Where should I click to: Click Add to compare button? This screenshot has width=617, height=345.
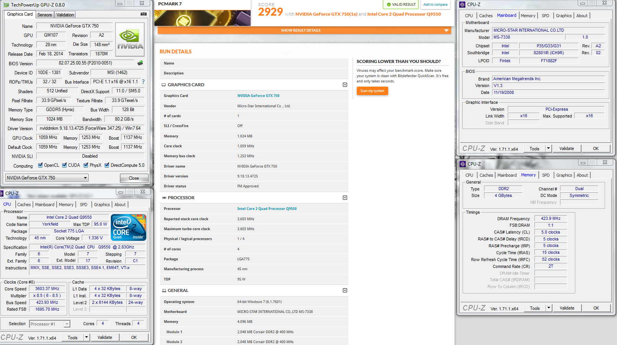point(436,5)
